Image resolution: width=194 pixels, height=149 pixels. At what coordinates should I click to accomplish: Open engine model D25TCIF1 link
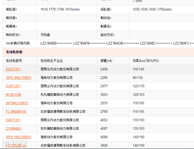13,69
